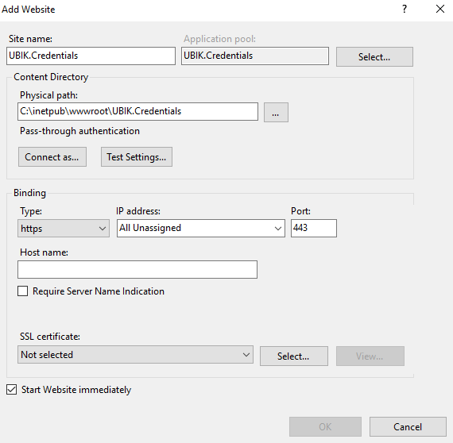453x443 pixels.
Task: Click the Application pool field
Action: coord(255,56)
